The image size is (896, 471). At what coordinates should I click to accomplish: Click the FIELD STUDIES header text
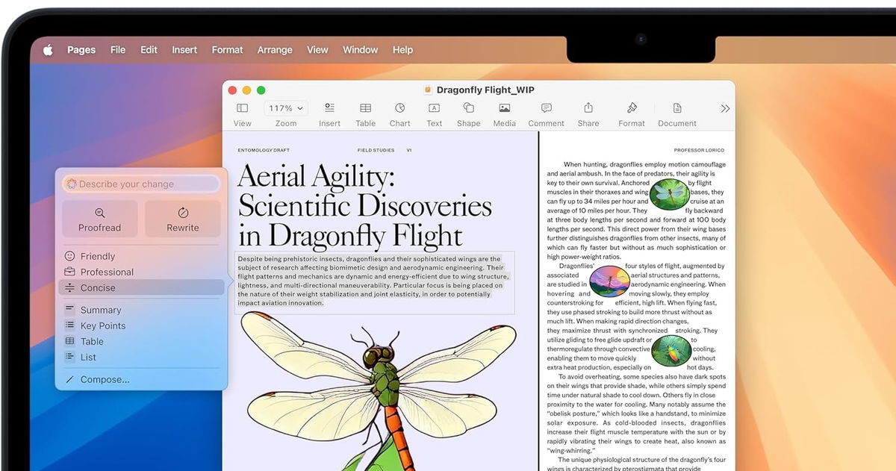coord(376,150)
